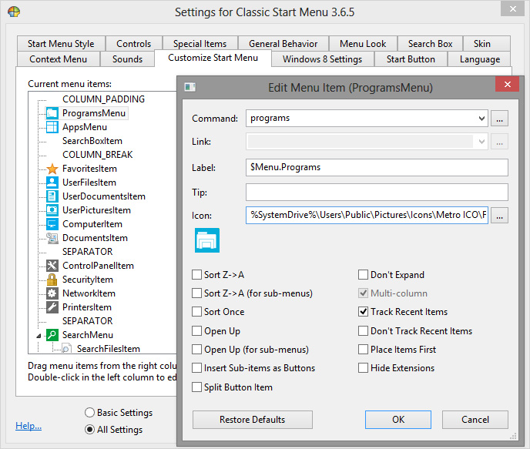Open the Help link
This screenshot has width=530, height=449.
click(x=29, y=426)
